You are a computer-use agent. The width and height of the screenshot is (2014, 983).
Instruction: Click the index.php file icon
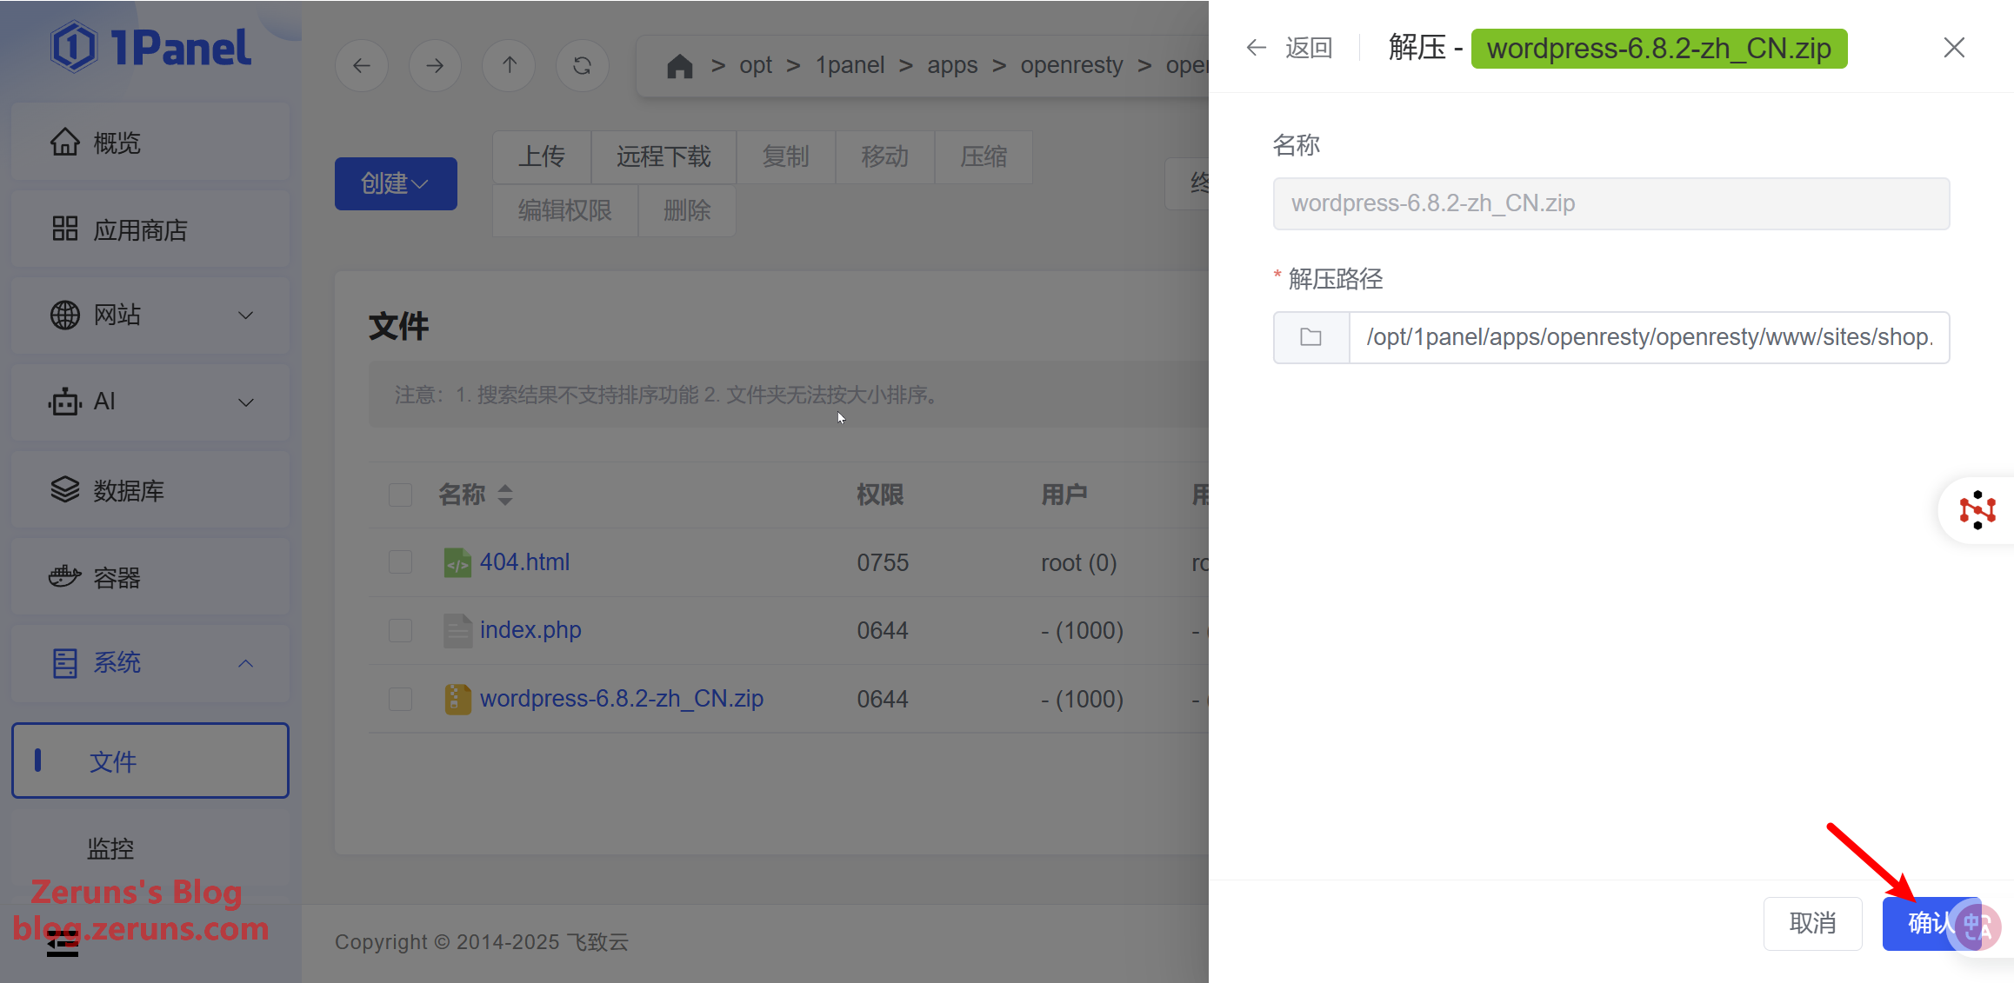[457, 630]
